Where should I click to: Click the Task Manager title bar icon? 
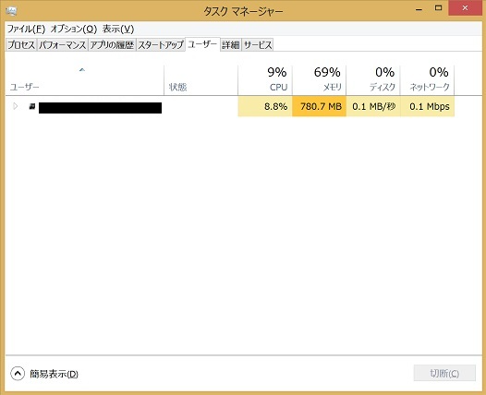coord(11,11)
